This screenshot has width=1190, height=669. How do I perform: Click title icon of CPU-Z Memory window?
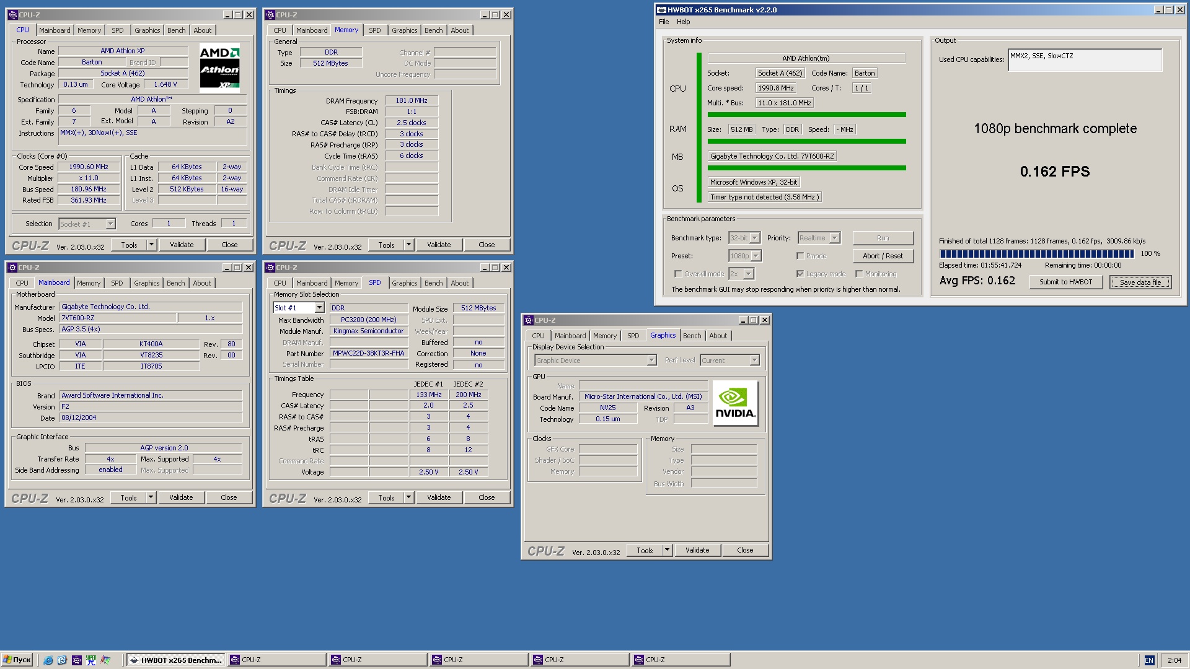(270, 15)
